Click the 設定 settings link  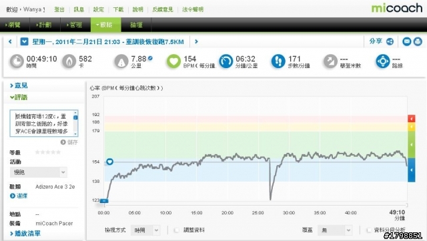point(98,9)
